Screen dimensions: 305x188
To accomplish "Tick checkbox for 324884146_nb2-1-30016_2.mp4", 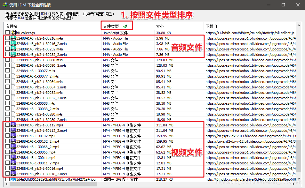I will click(x=7, y=173).
